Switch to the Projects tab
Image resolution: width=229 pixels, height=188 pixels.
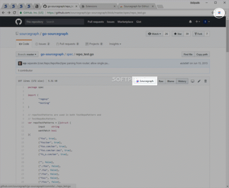[94, 44]
